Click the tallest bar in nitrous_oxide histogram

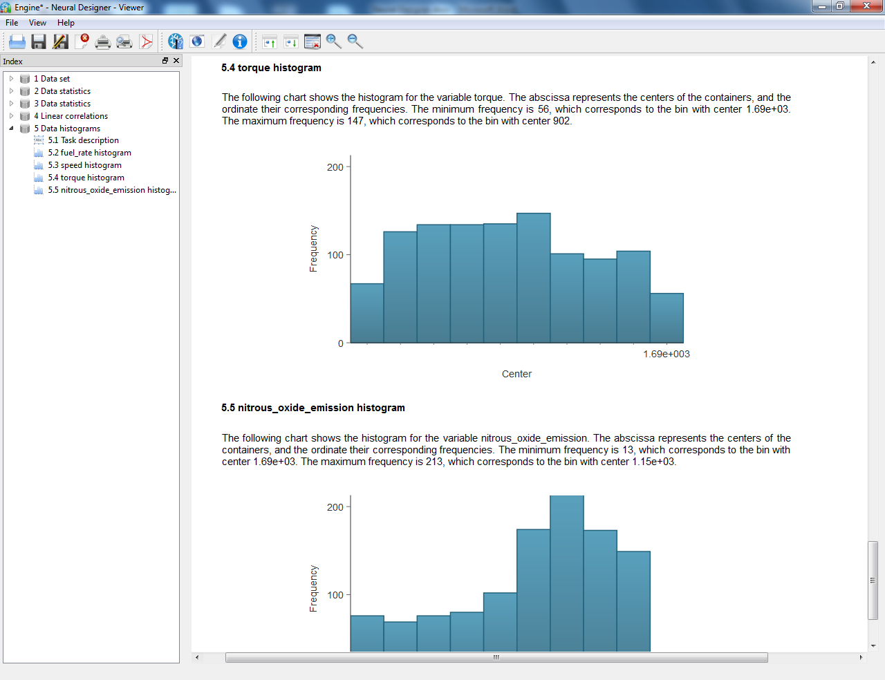coord(567,574)
